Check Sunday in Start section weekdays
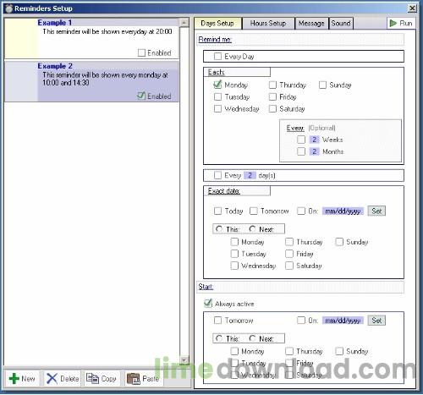 click(339, 351)
